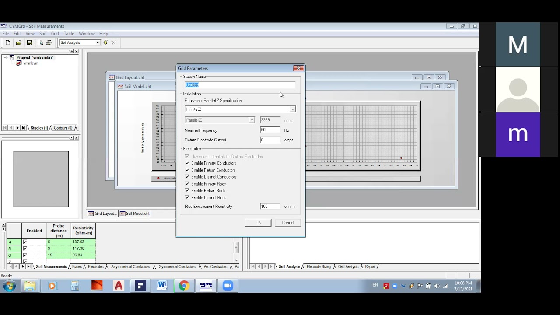Print using the printer toolbar icon
The image size is (560, 315).
[x=49, y=42]
